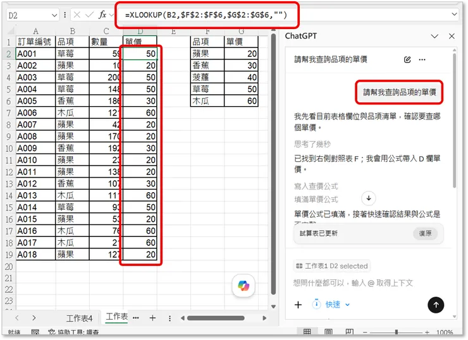468x340 pixels.
Task: Zoom out with minus button
Action: point(365,332)
